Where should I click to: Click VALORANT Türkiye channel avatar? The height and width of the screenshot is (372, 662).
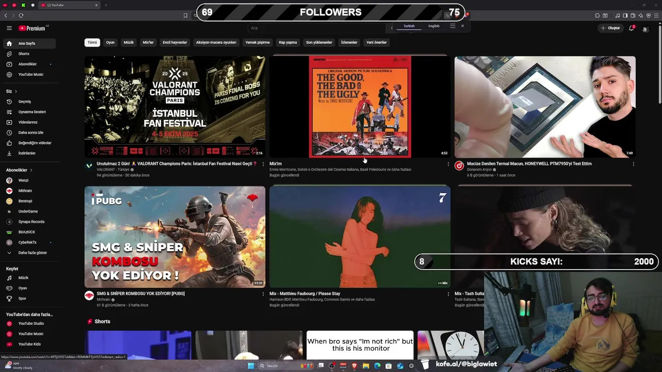[89, 165]
